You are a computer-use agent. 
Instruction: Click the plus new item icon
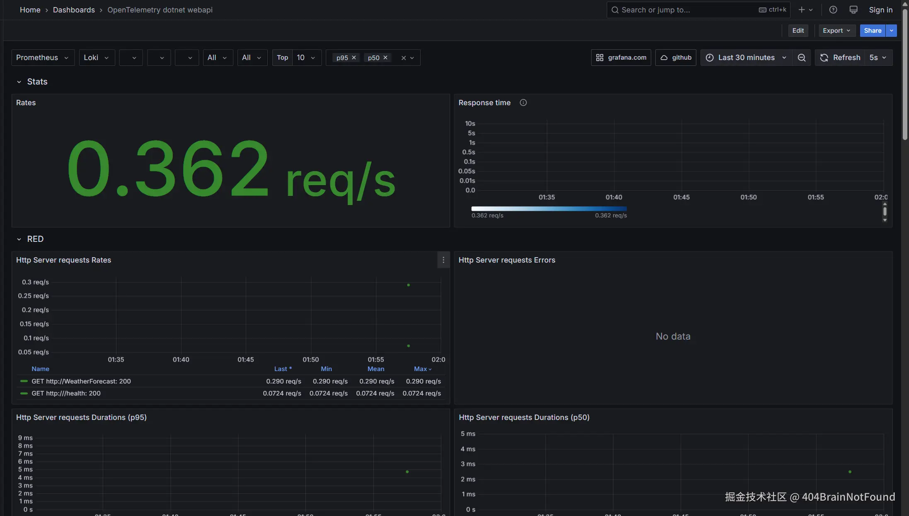click(802, 10)
